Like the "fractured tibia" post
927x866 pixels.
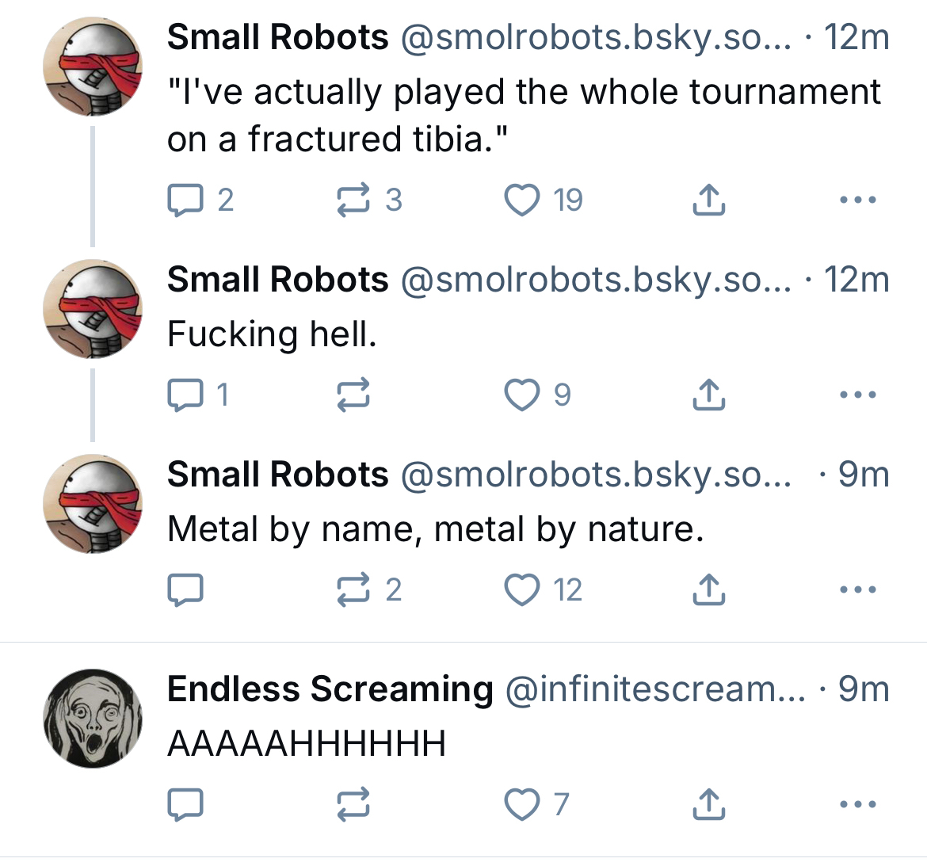522,200
